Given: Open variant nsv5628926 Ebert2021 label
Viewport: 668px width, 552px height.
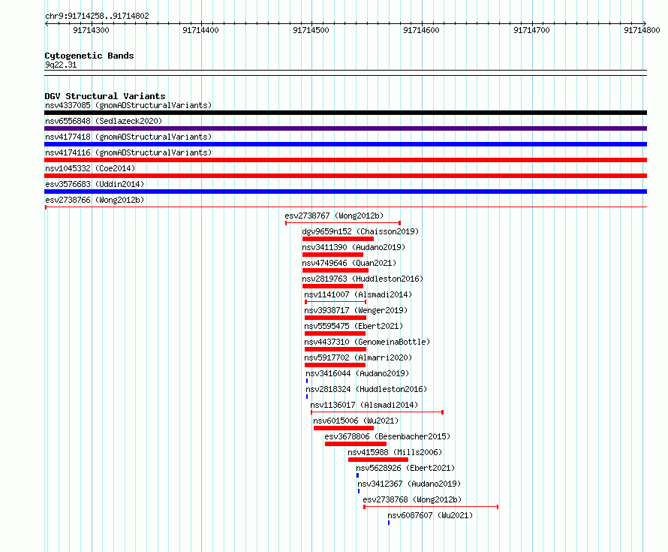Looking at the screenshot, I should pos(405,468).
